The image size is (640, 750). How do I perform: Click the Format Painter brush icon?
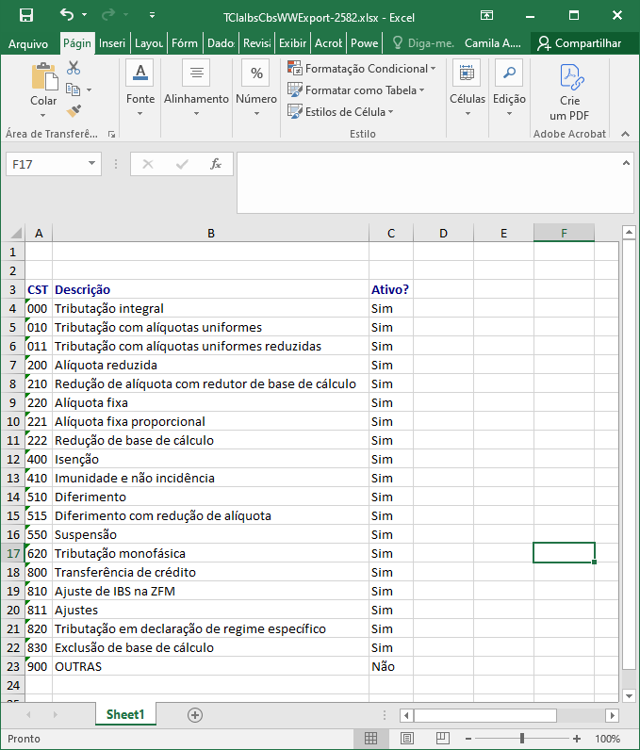click(x=74, y=111)
